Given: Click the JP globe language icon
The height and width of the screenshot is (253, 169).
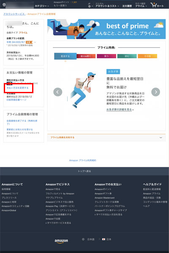Looking at the screenshot, I should 90,6.
